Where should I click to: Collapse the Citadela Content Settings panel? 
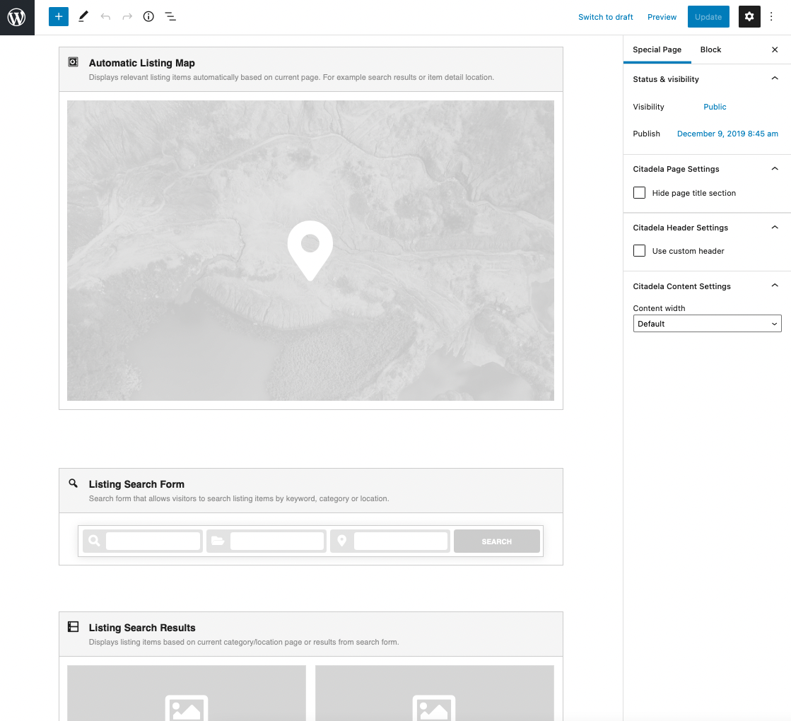775,286
